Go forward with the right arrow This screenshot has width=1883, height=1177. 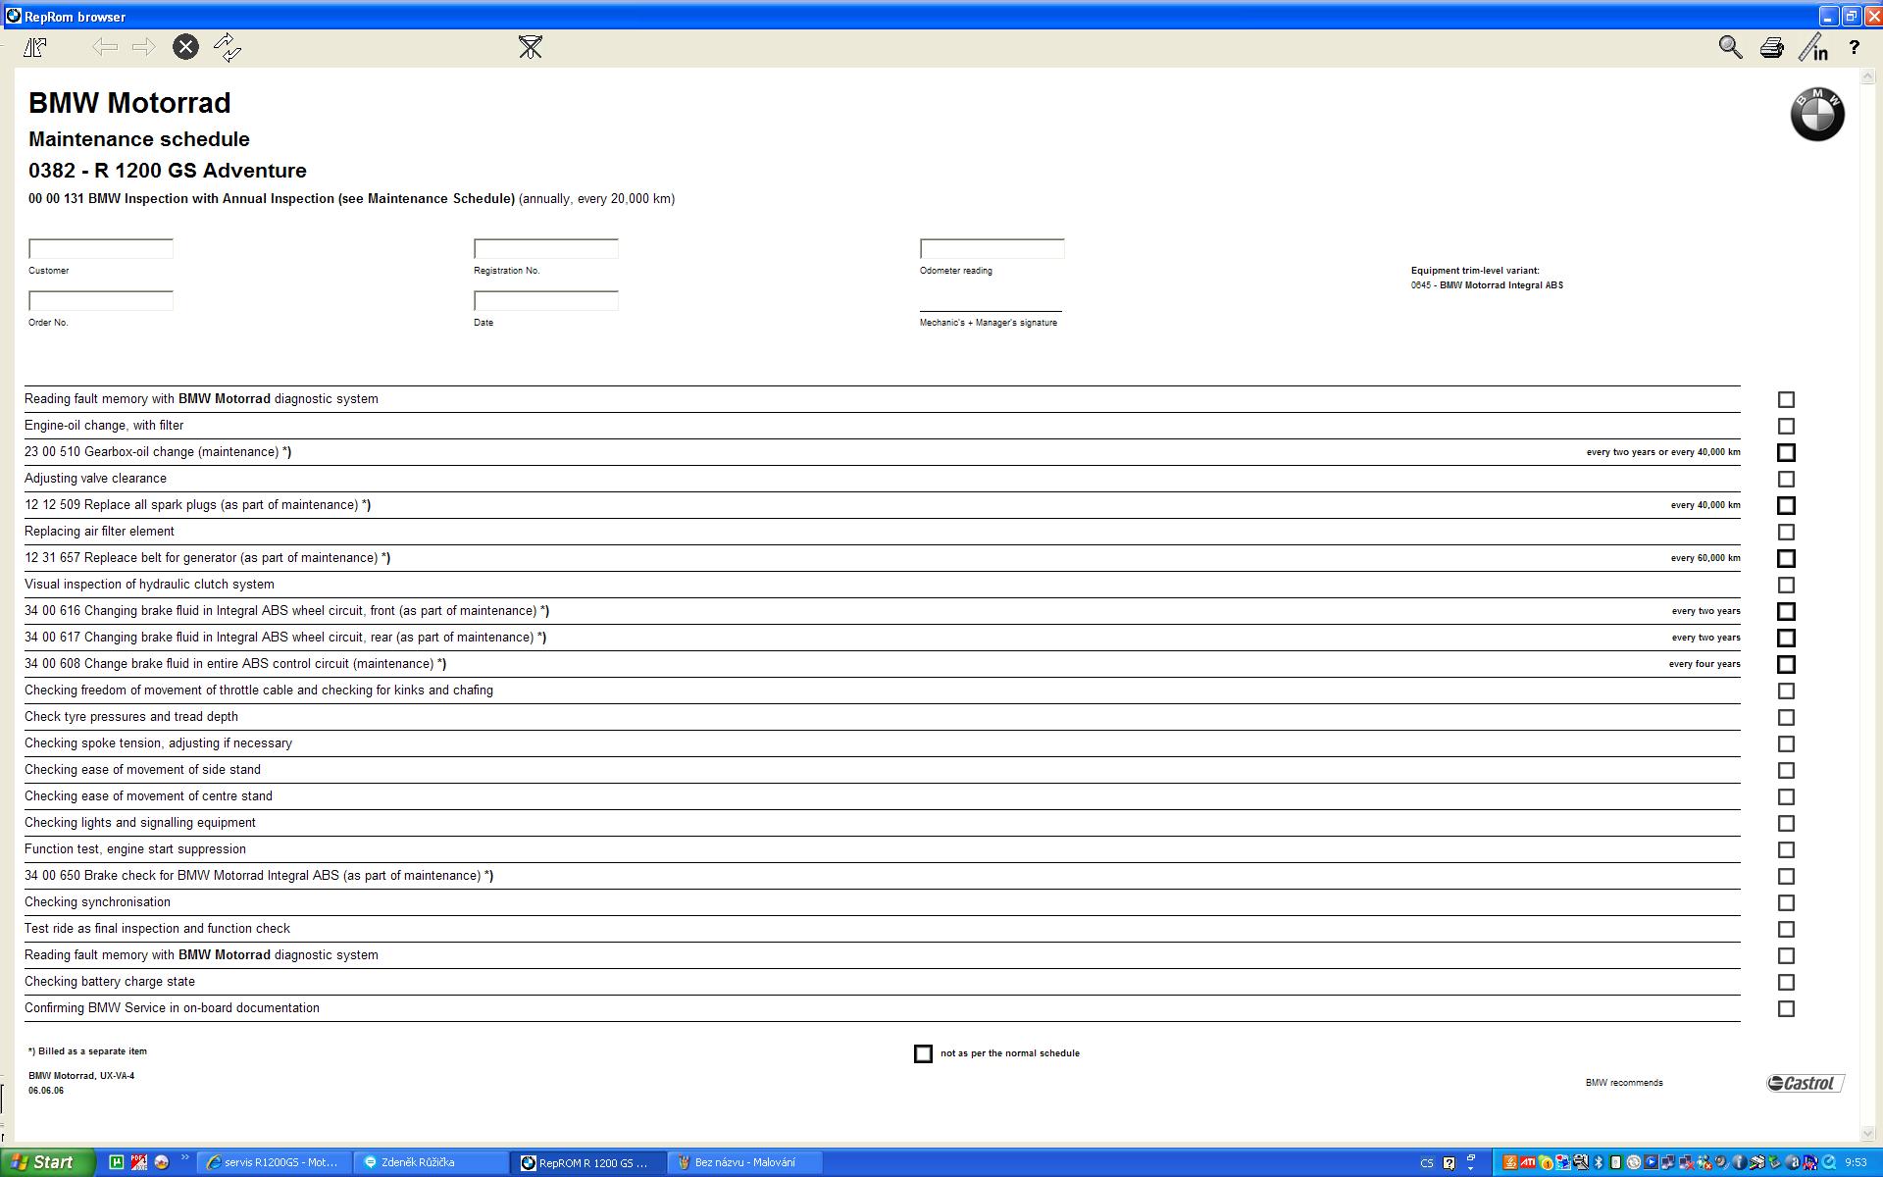[144, 47]
